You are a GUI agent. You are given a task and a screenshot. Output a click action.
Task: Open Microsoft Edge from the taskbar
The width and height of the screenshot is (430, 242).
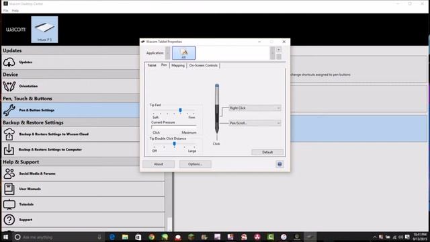pos(112,237)
